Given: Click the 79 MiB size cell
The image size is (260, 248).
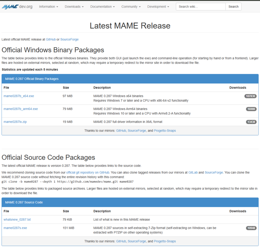Looking at the screenshot, I should (x=68, y=109).
